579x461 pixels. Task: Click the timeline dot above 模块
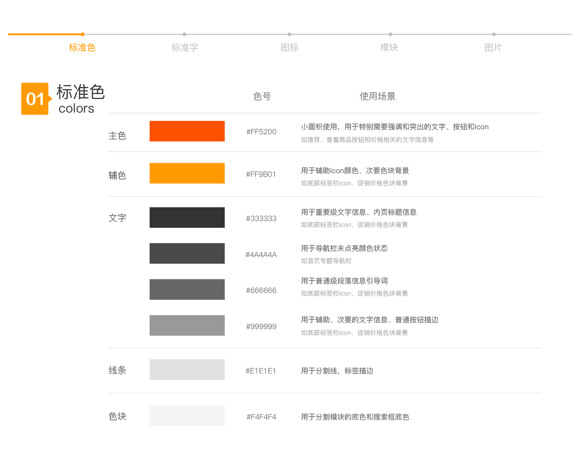click(x=391, y=34)
